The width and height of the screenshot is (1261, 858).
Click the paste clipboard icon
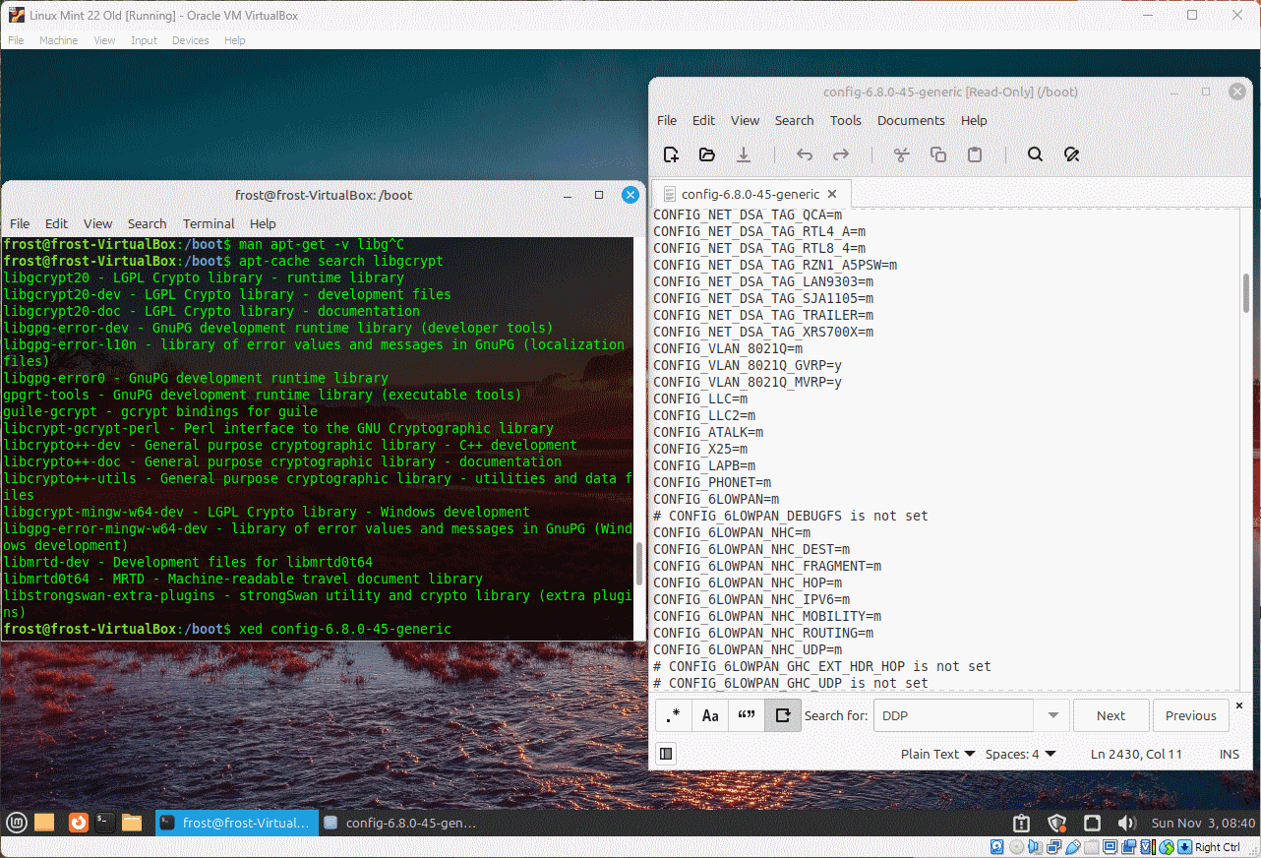coord(974,154)
